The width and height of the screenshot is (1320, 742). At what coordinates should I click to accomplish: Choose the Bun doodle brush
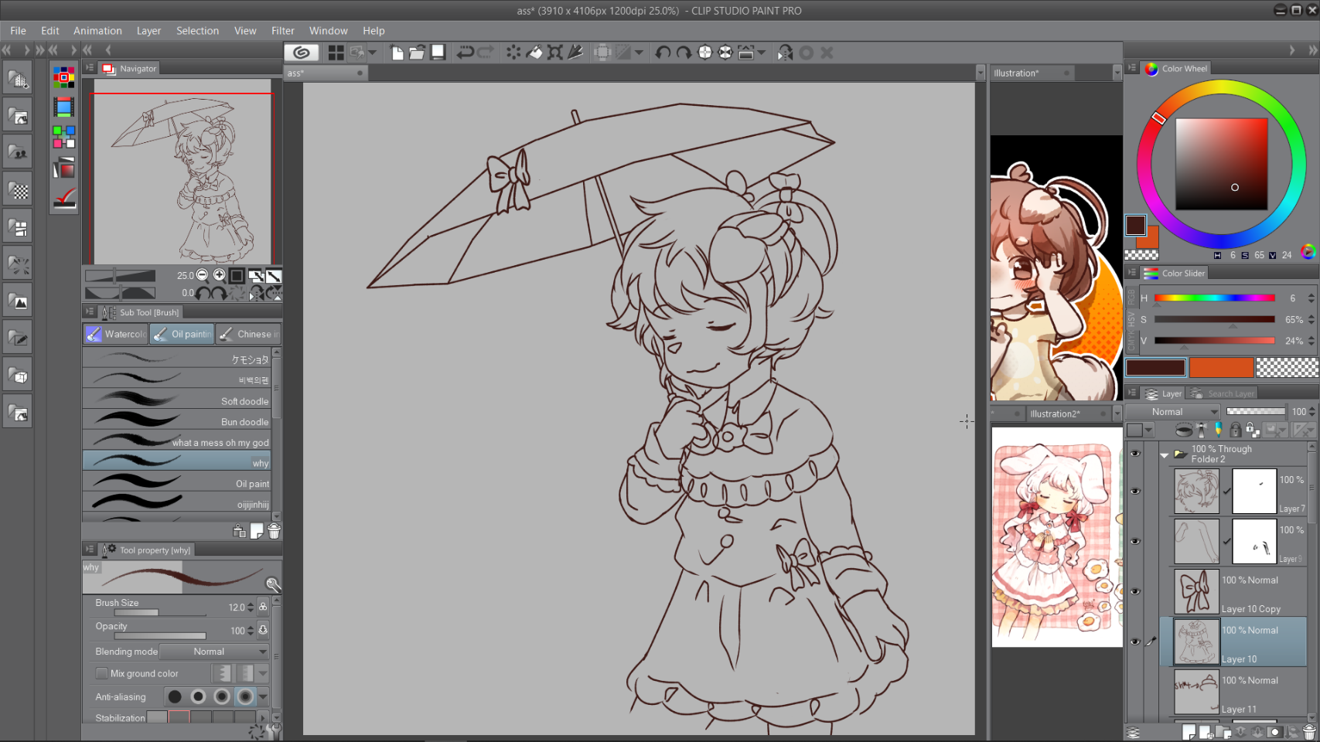[177, 420]
